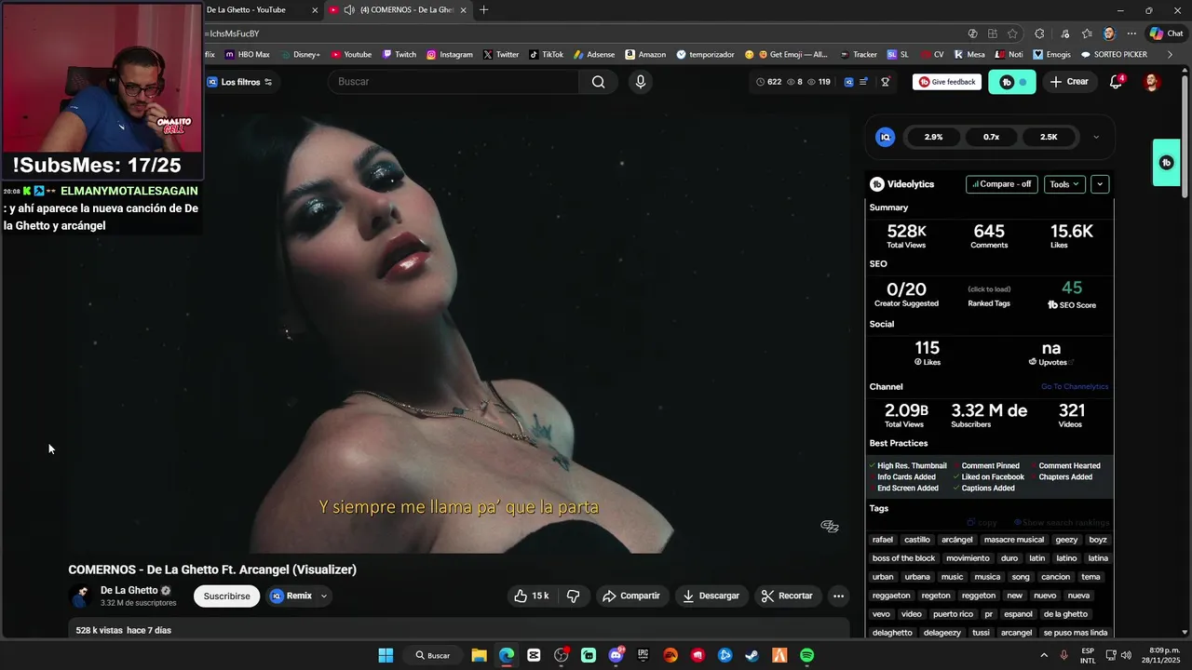Open the account avatar menu
This screenshot has width=1192, height=670.
coord(1152,82)
